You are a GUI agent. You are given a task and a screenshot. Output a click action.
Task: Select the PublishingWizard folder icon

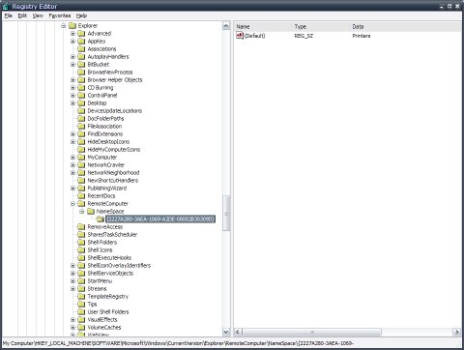pos(81,189)
